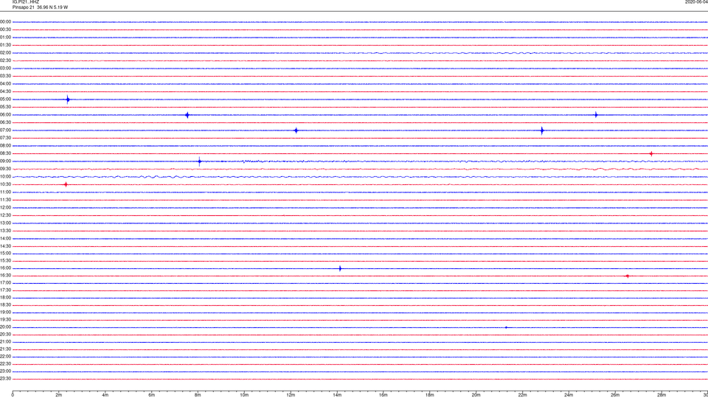Select the 18:00 time label
Screen dimensions: 708x398
tap(5, 297)
